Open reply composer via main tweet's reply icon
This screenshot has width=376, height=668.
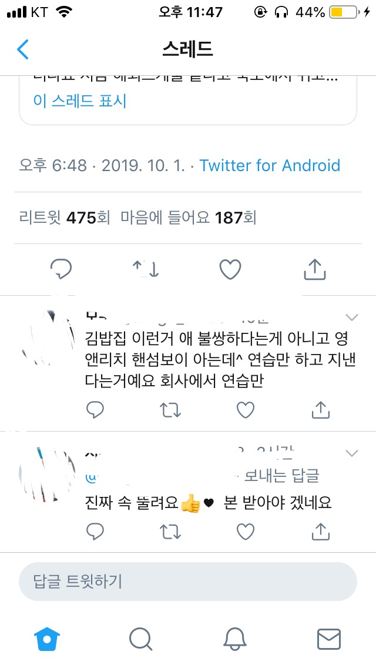coord(61,269)
